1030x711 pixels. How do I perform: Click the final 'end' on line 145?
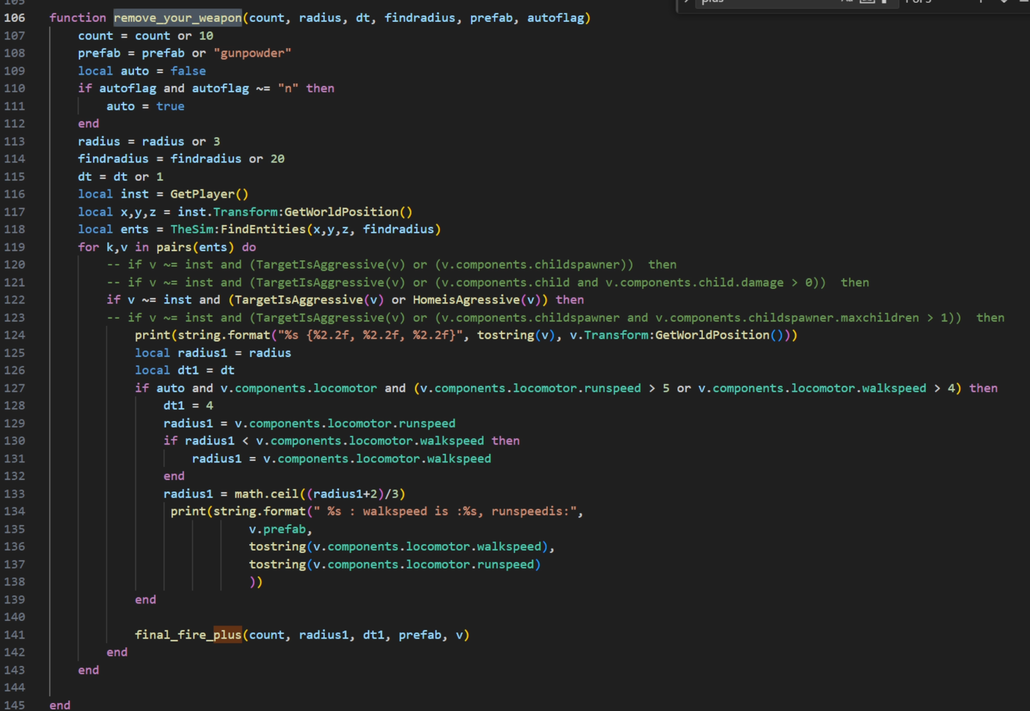[60, 705]
